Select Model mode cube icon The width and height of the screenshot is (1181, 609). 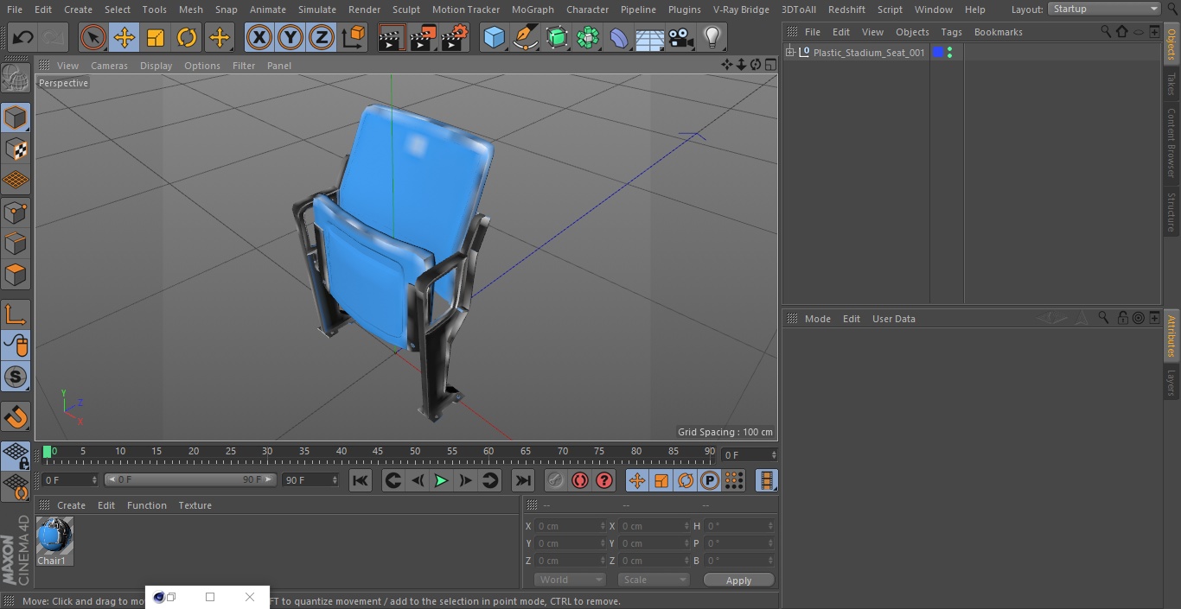[x=16, y=117]
